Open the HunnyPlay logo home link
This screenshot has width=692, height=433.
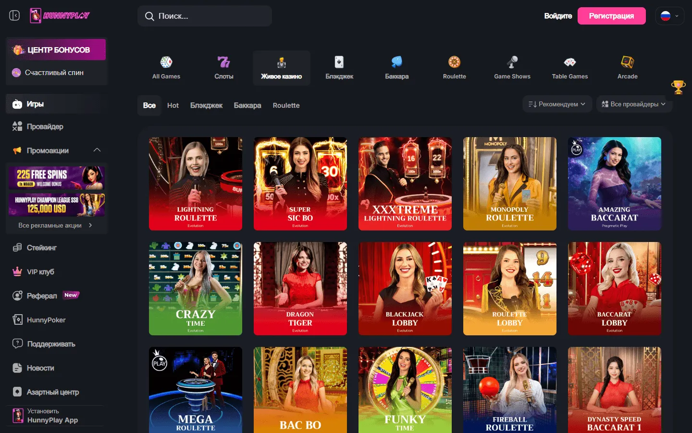tap(60, 15)
